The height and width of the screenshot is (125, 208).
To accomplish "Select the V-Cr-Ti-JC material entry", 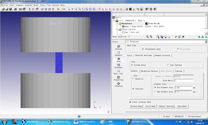I will click(153, 23).
